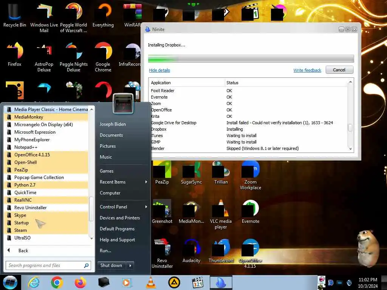This screenshot has width=387, height=290.
Task: Expand Recent Items submenu arrow
Action: click(x=146, y=182)
